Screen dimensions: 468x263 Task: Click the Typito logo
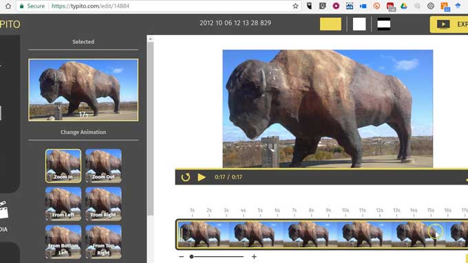(x=10, y=25)
